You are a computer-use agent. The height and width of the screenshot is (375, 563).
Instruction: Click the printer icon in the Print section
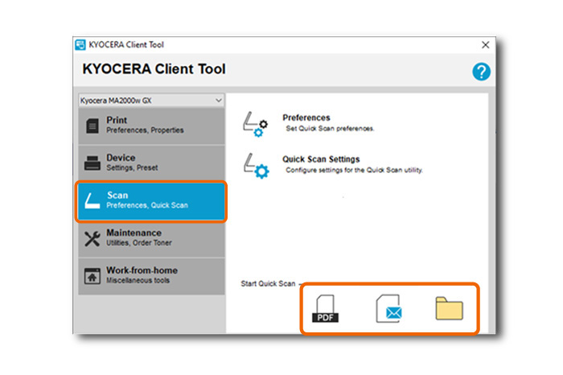coord(92,125)
